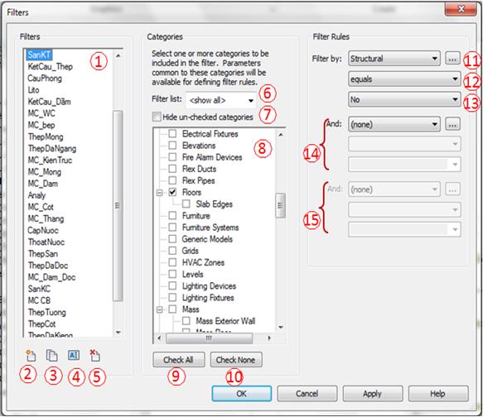This screenshot has width=483, height=417.
Task: Select the KetCau_Thep filter in list
Action: point(51,67)
